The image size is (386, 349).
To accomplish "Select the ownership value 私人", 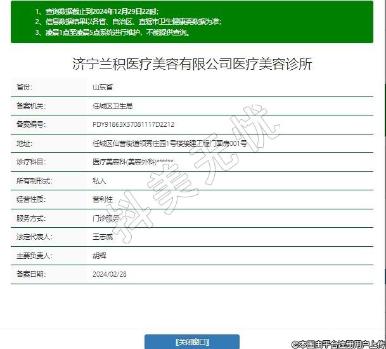I will pos(100,181).
